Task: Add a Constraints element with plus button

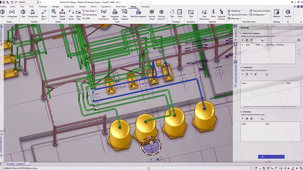Action: coord(242,74)
